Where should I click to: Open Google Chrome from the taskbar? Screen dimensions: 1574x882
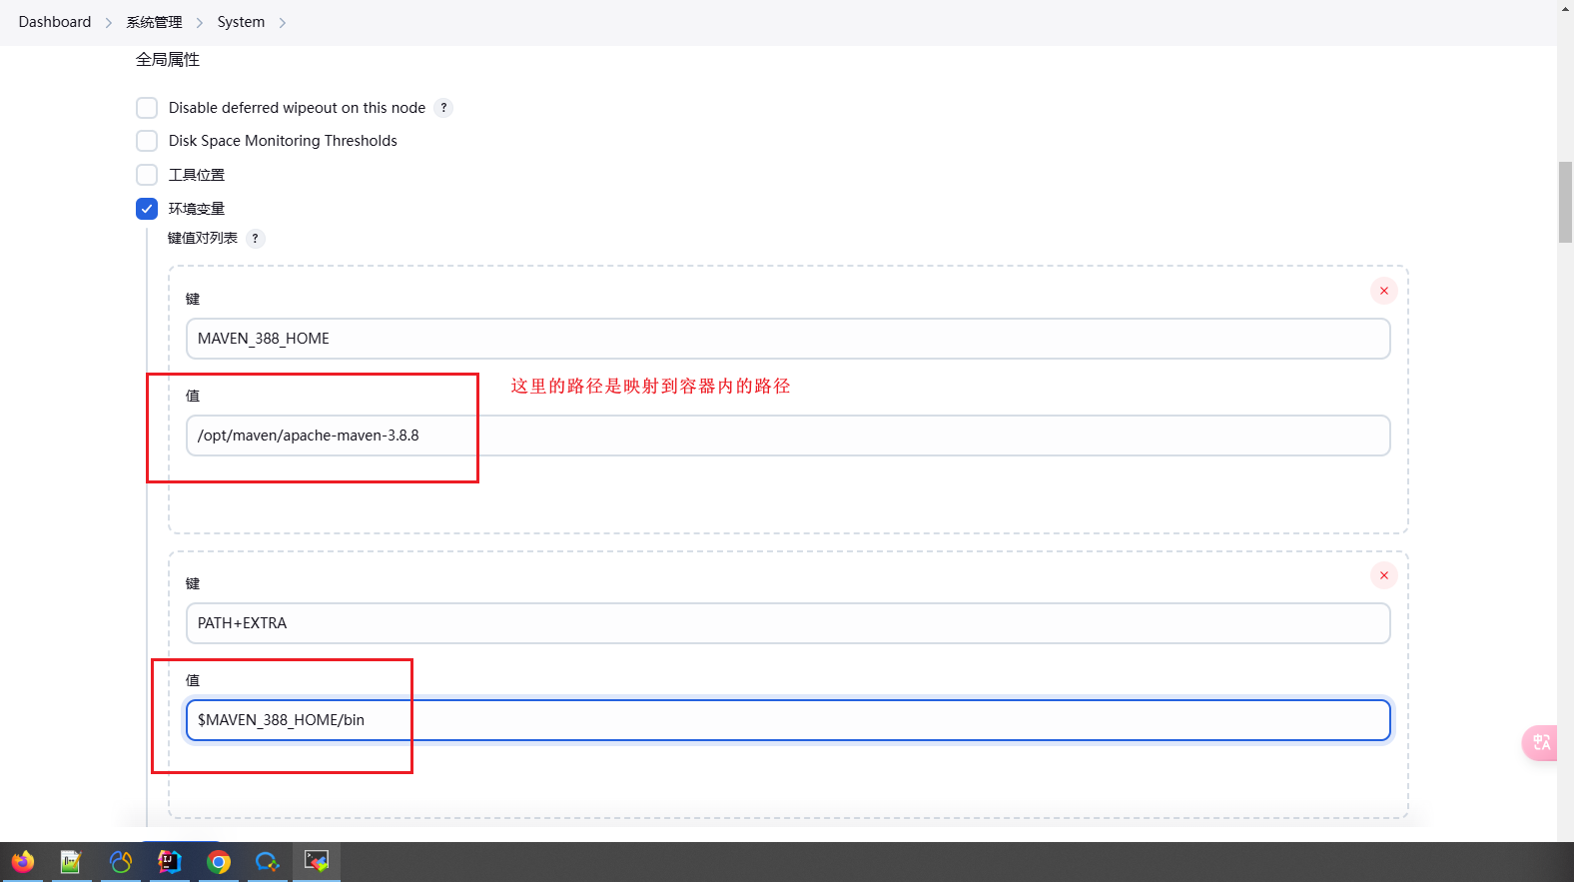point(219,861)
